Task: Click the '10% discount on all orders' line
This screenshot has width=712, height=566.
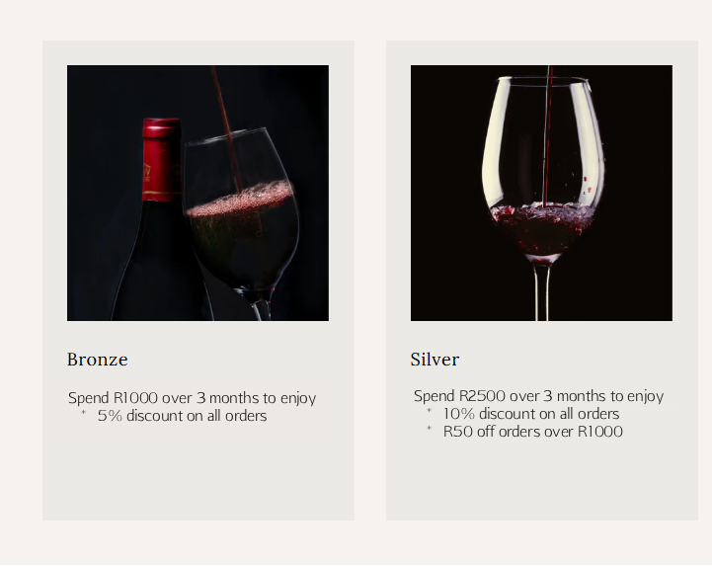Action: (530, 414)
